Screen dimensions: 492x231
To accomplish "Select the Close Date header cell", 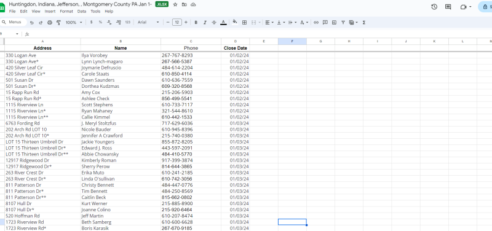I will click(x=236, y=48).
